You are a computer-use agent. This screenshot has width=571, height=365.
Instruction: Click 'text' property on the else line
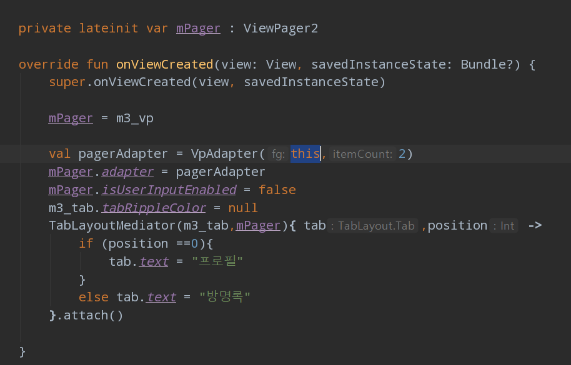(x=161, y=298)
